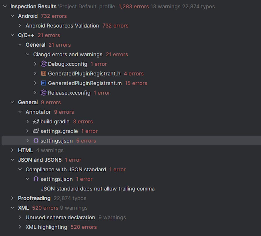
Task: Expand the Android Resources Validation node
Action: (x=20, y=26)
